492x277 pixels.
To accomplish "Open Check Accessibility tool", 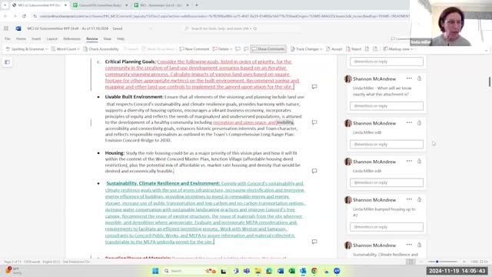I will coord(101,49).
